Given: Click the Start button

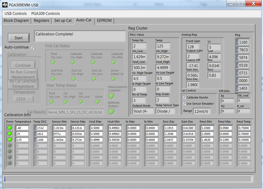Looking at the screenshot, I should 18,37.
